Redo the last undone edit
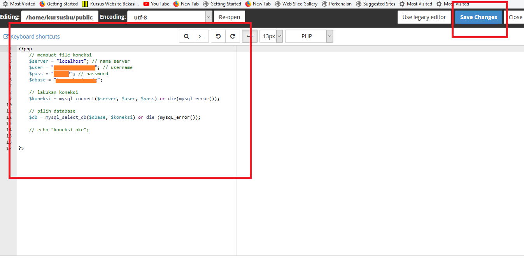524x259 pixels. point(233,36)
